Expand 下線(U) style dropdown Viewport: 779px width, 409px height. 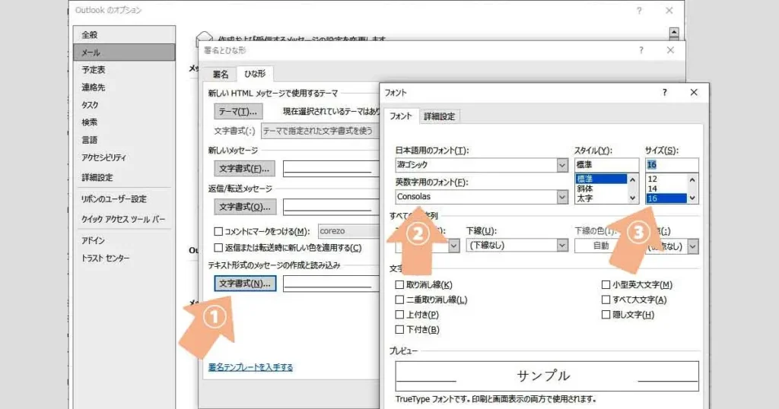click(562, 246)
